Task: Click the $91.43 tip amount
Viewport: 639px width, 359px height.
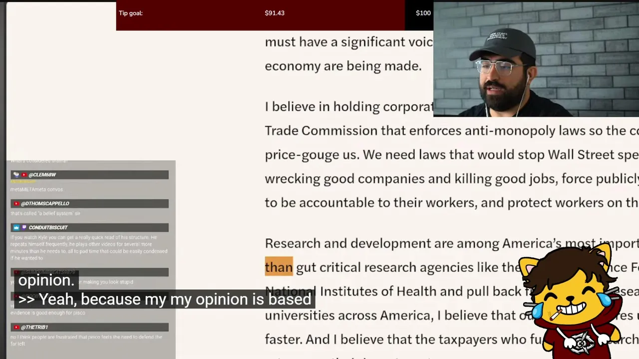Action: click(275, 13)
